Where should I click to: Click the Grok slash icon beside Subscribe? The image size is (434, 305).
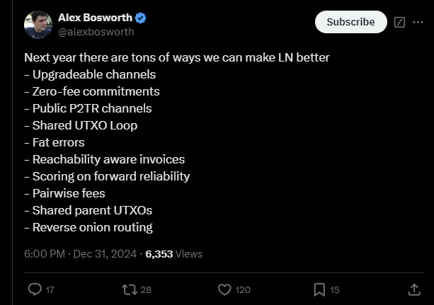click(x=399, y=22)
